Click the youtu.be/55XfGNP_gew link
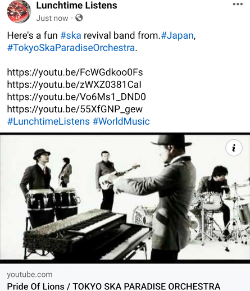Viewport: 250px width, 291px height. coord(75,109)
